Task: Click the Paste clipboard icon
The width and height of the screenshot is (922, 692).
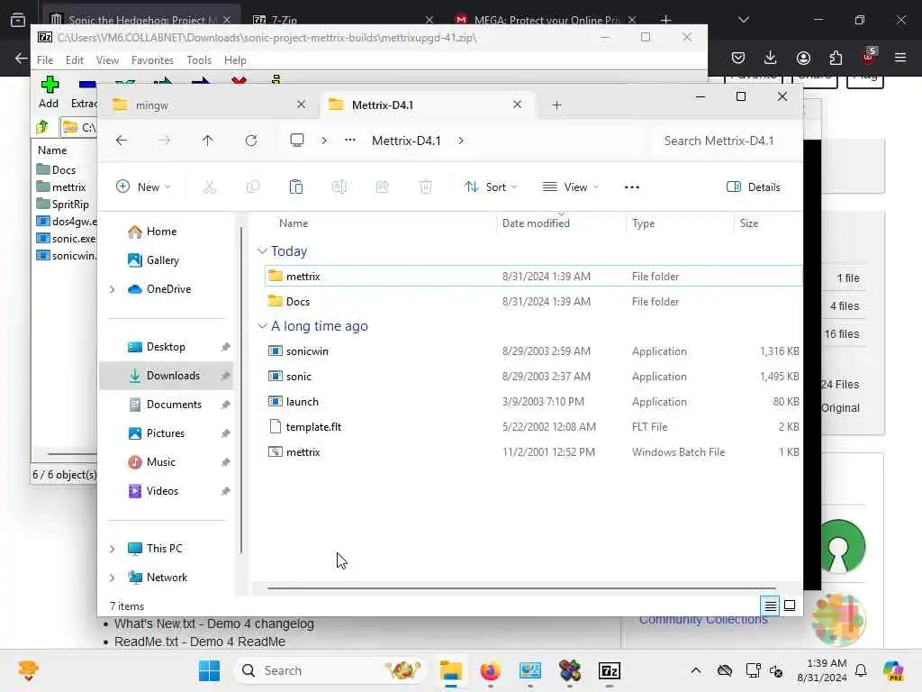Action: tap(295, 187)
